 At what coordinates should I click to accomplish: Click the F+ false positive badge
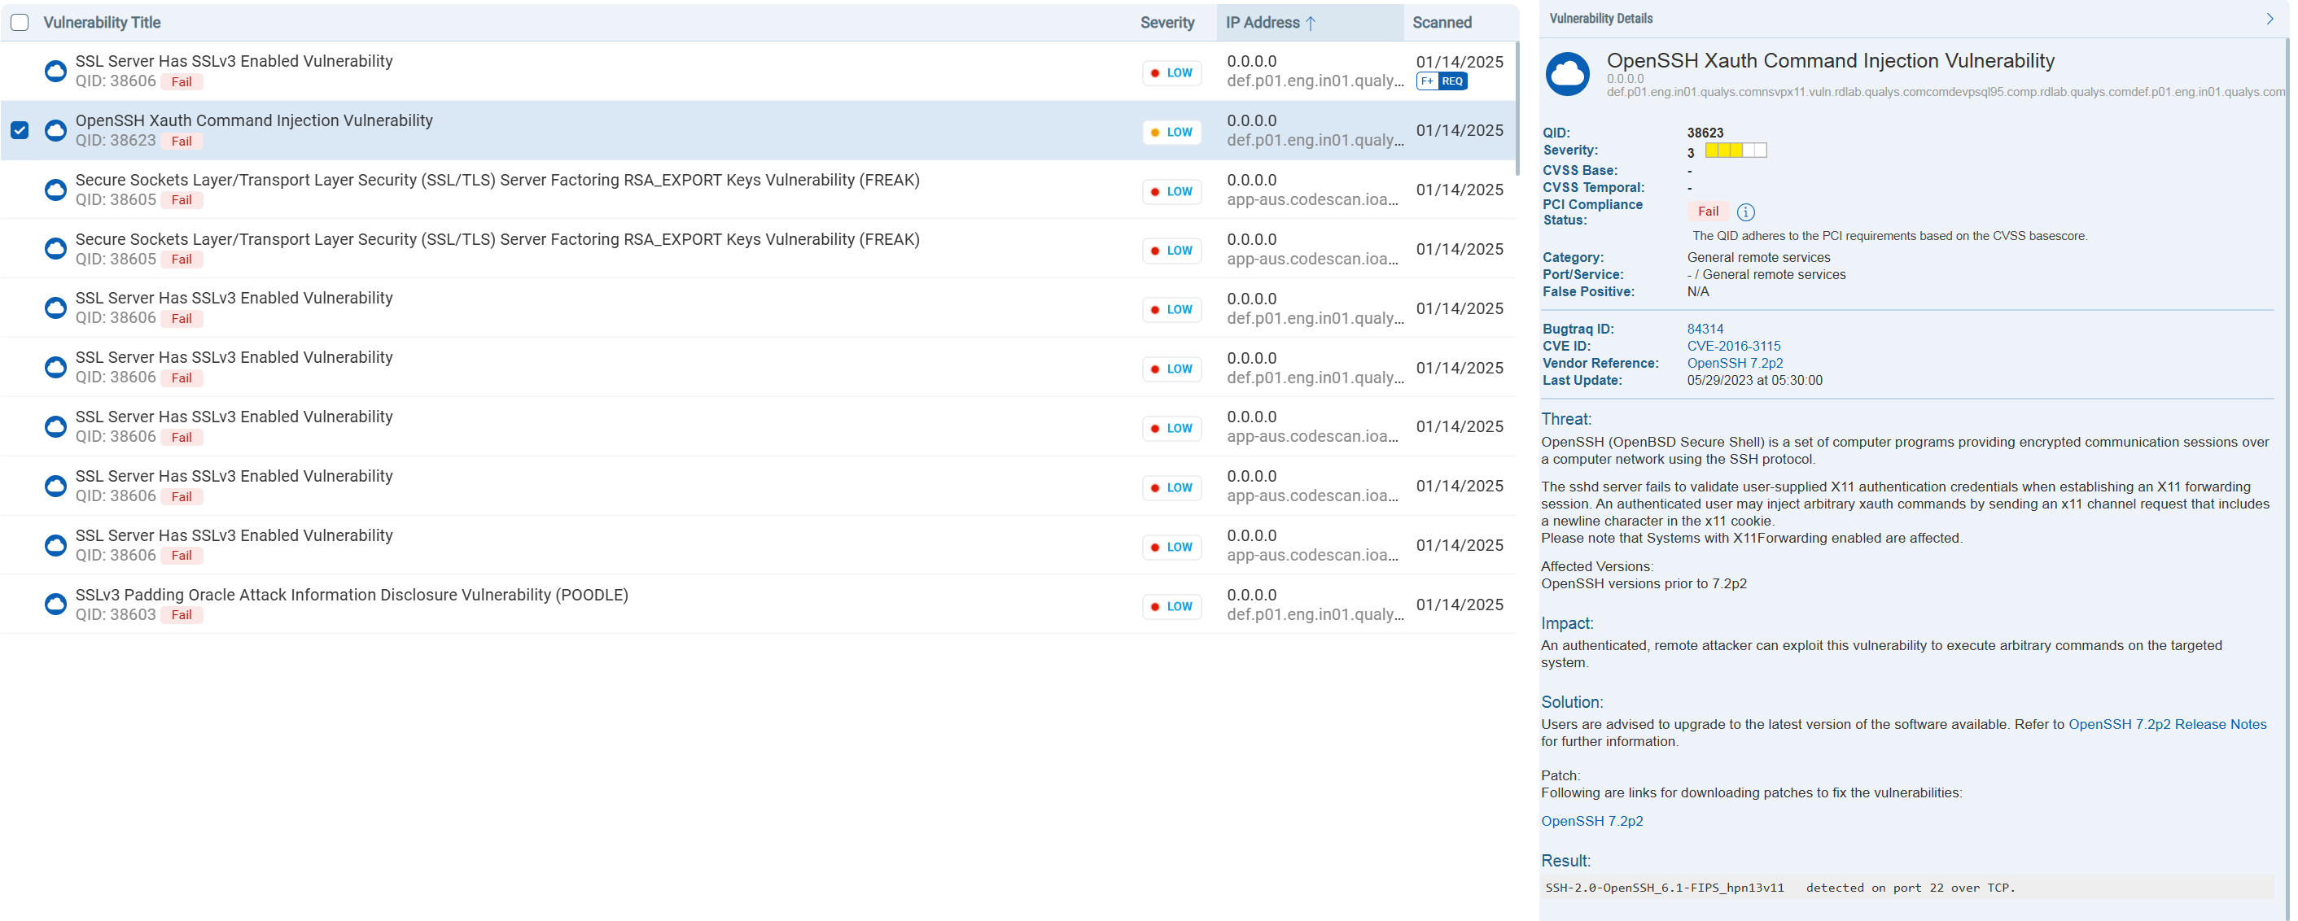click(1427, 81)
